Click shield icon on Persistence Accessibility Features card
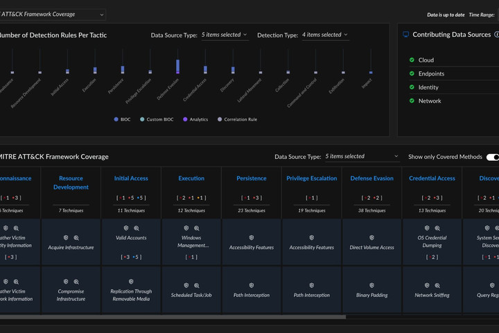This screenshot has height=333, width=499. tap(252, 238)
